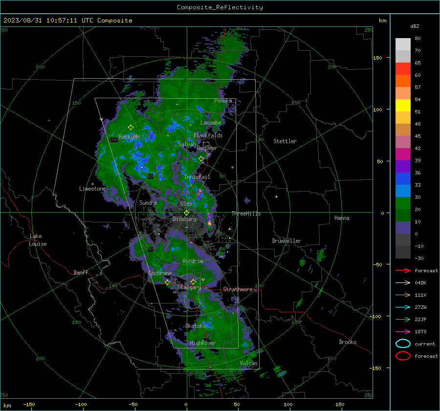Click the ThreeHills label
The width and height of the screenshot is (440, 411).
pos(246,214)
